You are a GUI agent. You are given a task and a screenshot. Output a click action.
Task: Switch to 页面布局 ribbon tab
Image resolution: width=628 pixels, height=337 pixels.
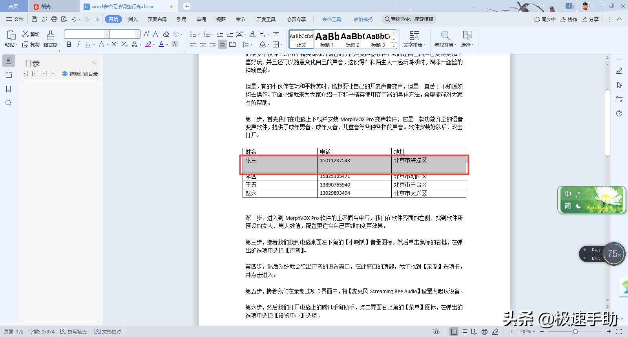pos(157,19)
